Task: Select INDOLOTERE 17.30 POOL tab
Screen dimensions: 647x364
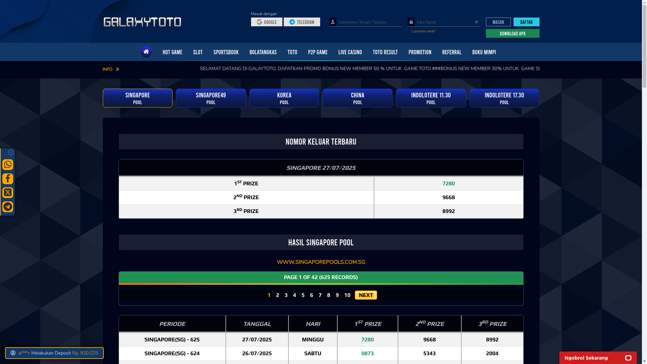Action: tap(504, 98)
